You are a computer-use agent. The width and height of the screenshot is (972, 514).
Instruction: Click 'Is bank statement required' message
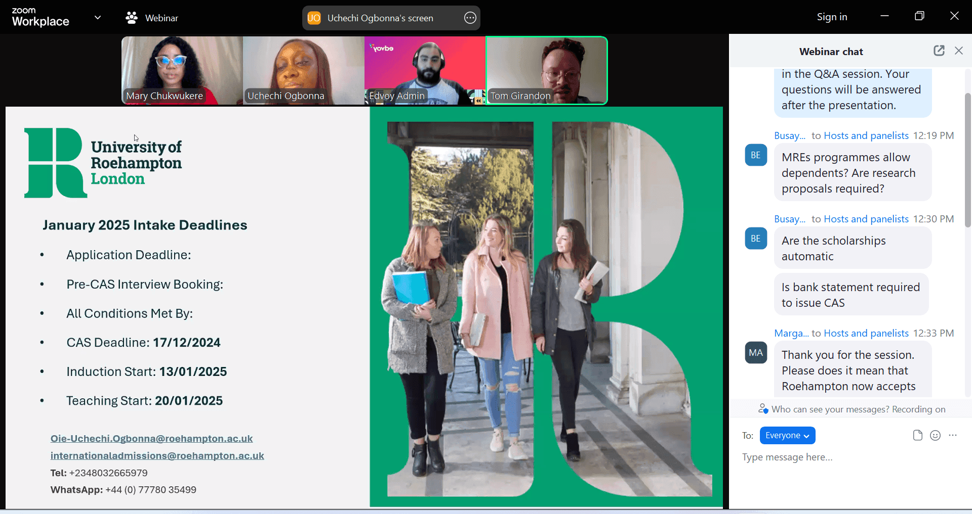tap(852, 295)
